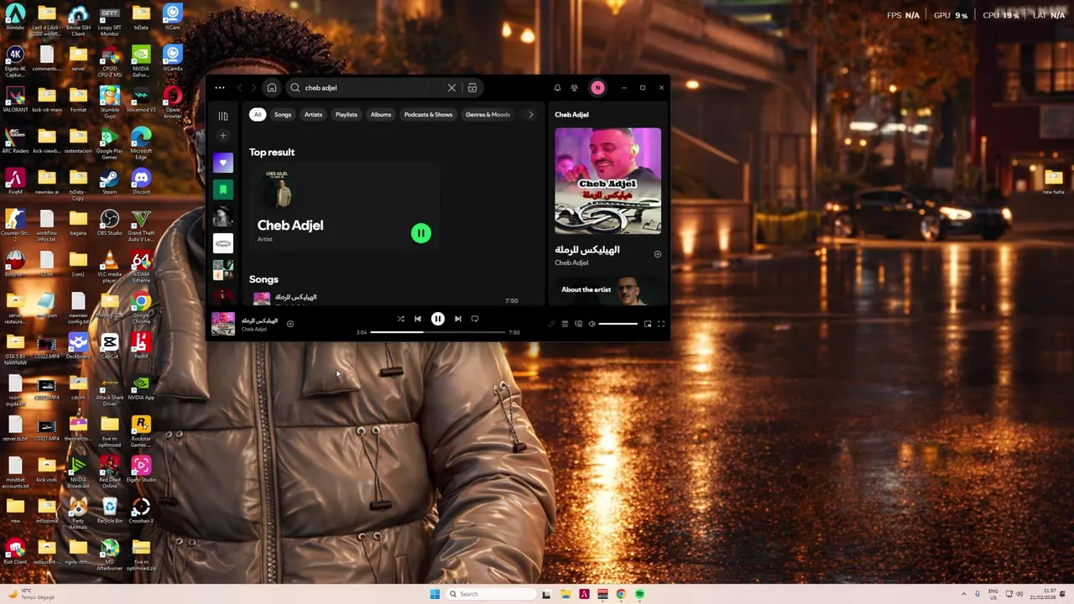
Task: Go to Spotify Home
Action: click(271, 87)
